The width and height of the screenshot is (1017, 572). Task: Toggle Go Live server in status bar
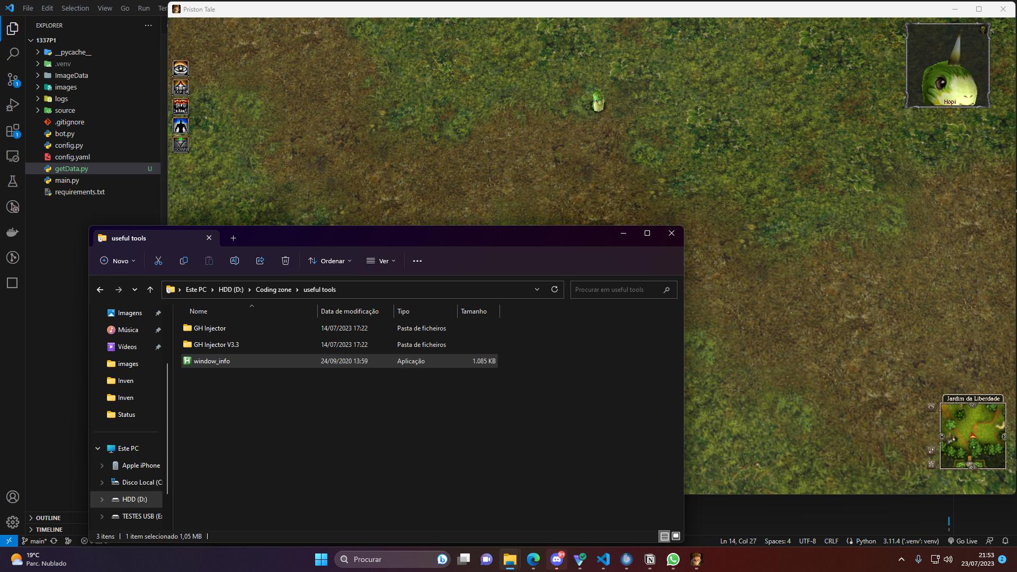962,541
